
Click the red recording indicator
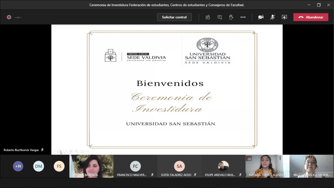click(9, 17)
